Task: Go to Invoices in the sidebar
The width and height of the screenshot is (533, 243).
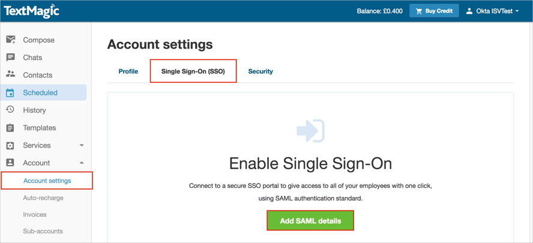Action: 35,215
